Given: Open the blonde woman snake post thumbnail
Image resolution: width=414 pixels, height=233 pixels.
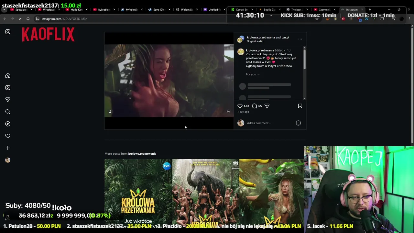Looking at the screenshot, I should pyautogui.click(x=271, y=194).
